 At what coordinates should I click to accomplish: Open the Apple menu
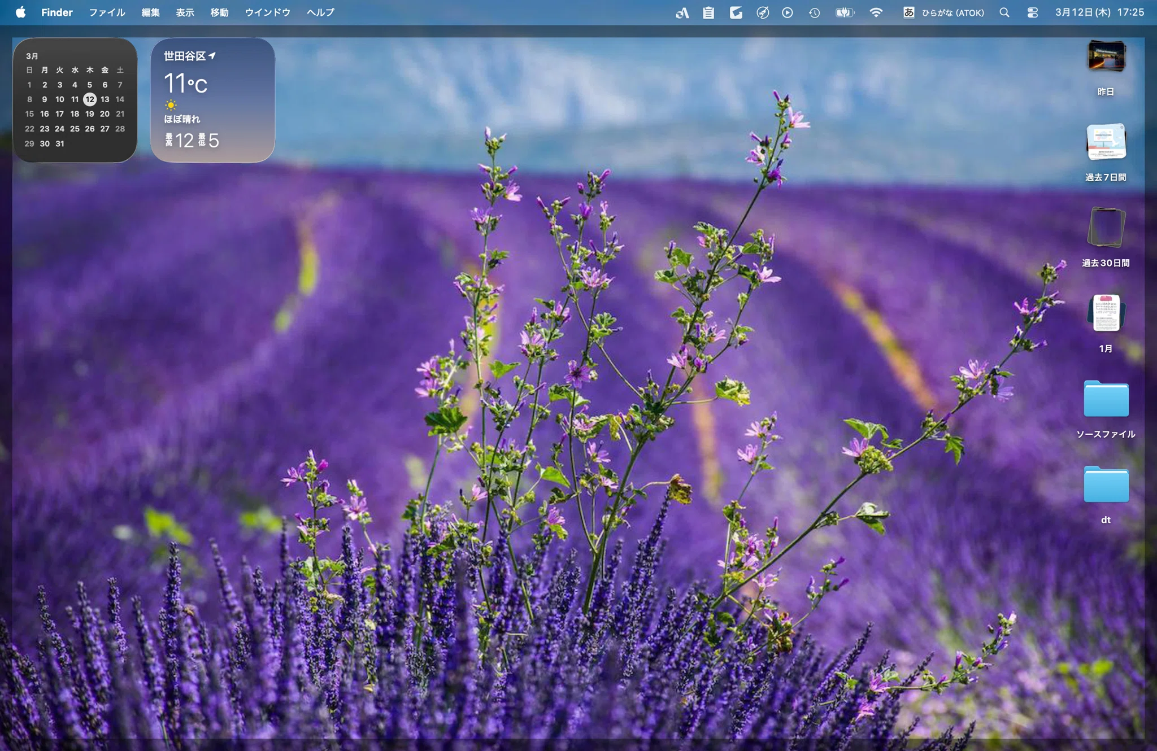[20, 12]
